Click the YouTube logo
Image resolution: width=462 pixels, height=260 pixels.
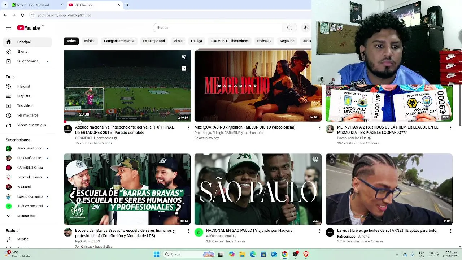click(x=29, y=28)
